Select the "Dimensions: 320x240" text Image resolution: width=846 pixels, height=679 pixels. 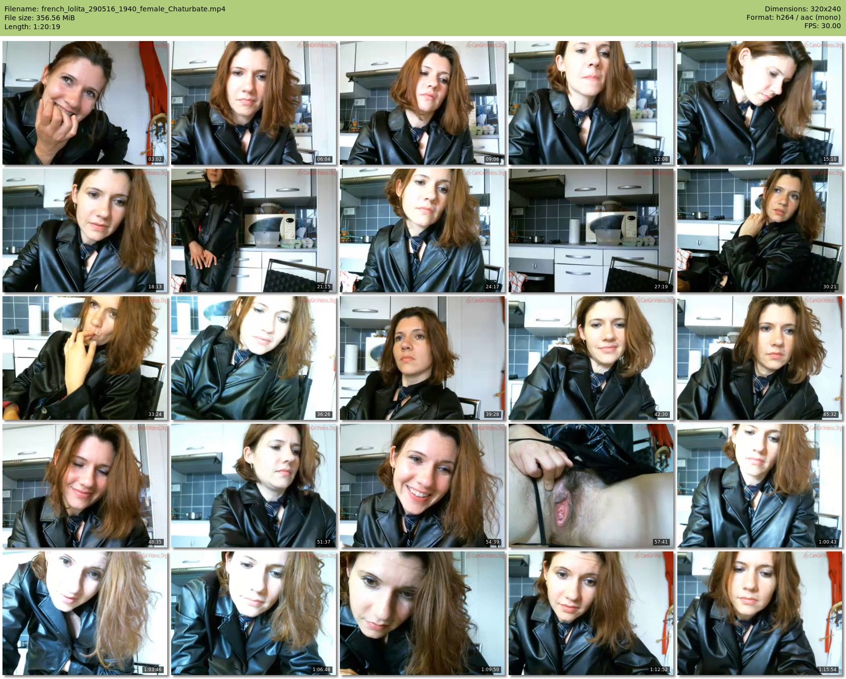tap(802, 9)
